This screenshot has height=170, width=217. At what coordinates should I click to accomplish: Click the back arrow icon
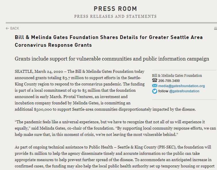pyautogui.click(x=7, y=28)
